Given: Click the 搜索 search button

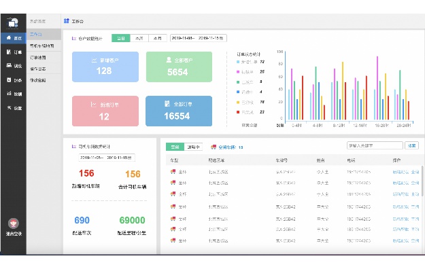Looking at the screenshot, I should tap(411, 145).
